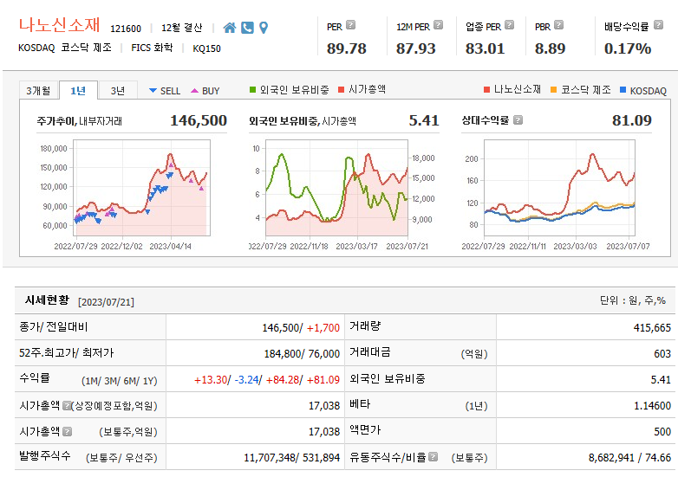This screenshot has width=678, height=477.
Task: Click the 단위 : 원, 주,% note
Action: (x=633, y=300)
